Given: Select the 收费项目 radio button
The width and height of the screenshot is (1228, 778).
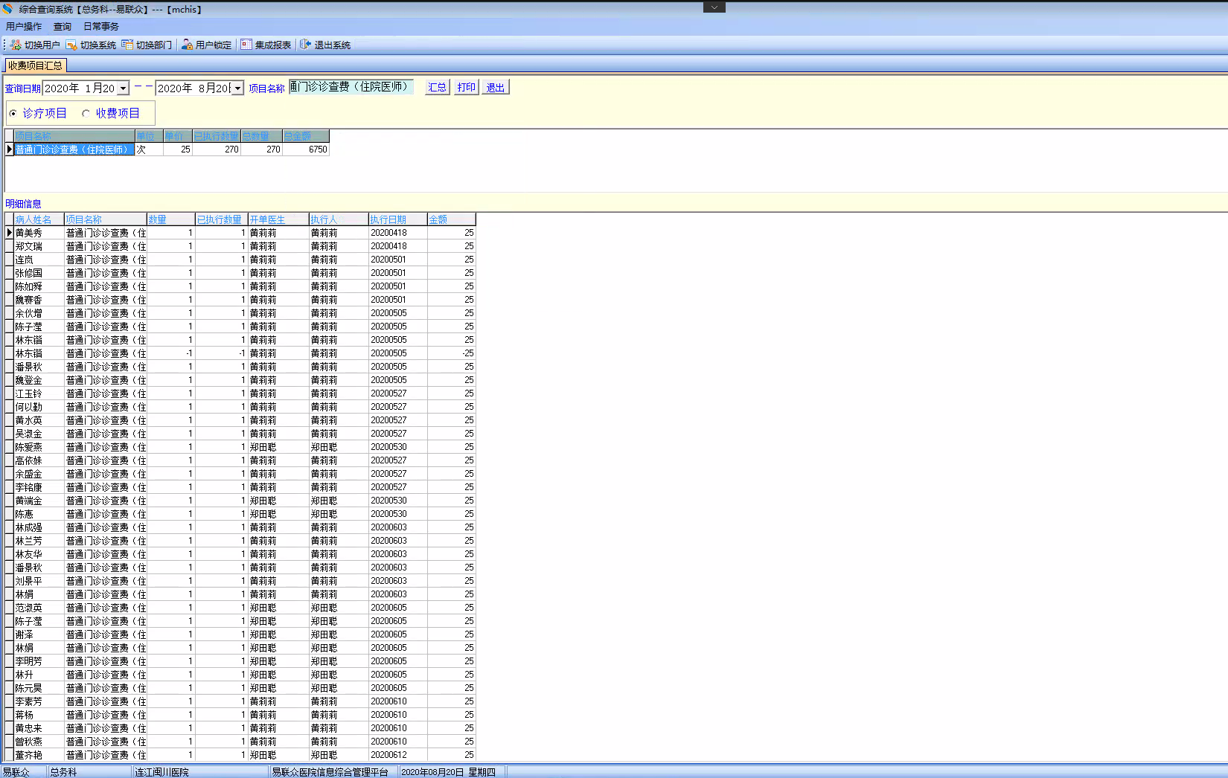Looking at the screenshot, I should click(x=86, y=113).
